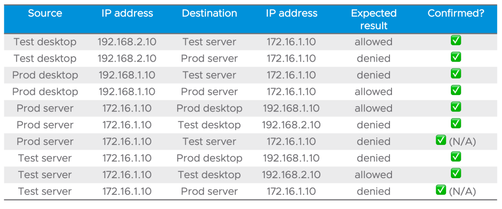Click the checkmark for Test desktop to Test server
This screenshot has height=209, width=502.
pos(456,41)
